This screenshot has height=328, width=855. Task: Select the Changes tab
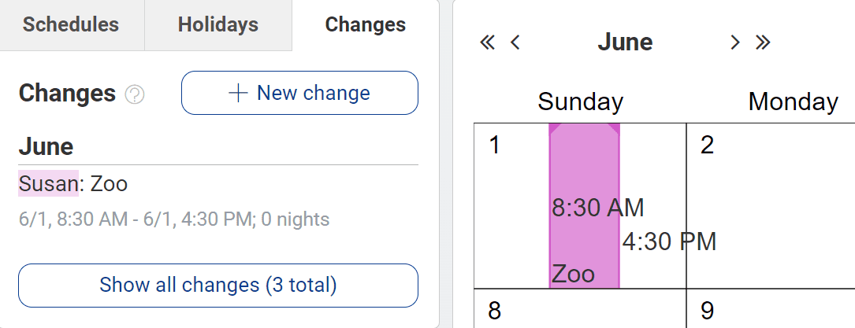366,25
